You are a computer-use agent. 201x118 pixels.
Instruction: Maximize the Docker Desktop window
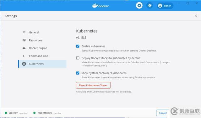pos(188,3)
